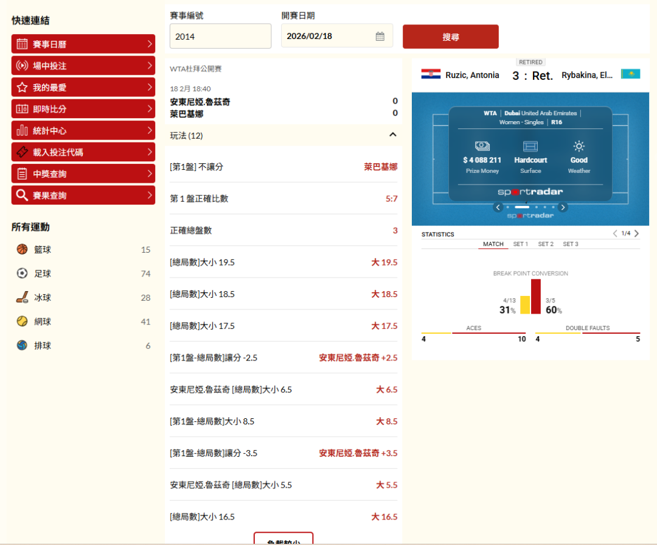Advance match info carousel to next slide

point(563,207)
